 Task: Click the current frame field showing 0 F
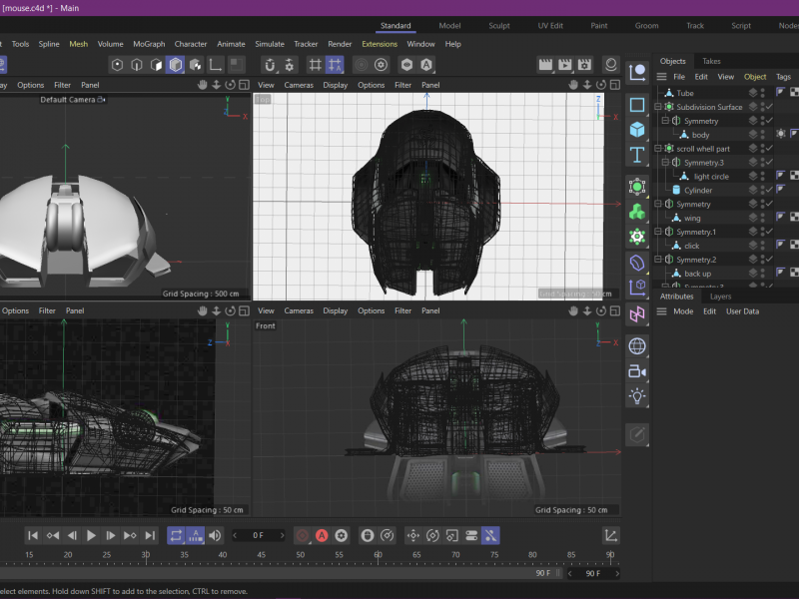259,536
